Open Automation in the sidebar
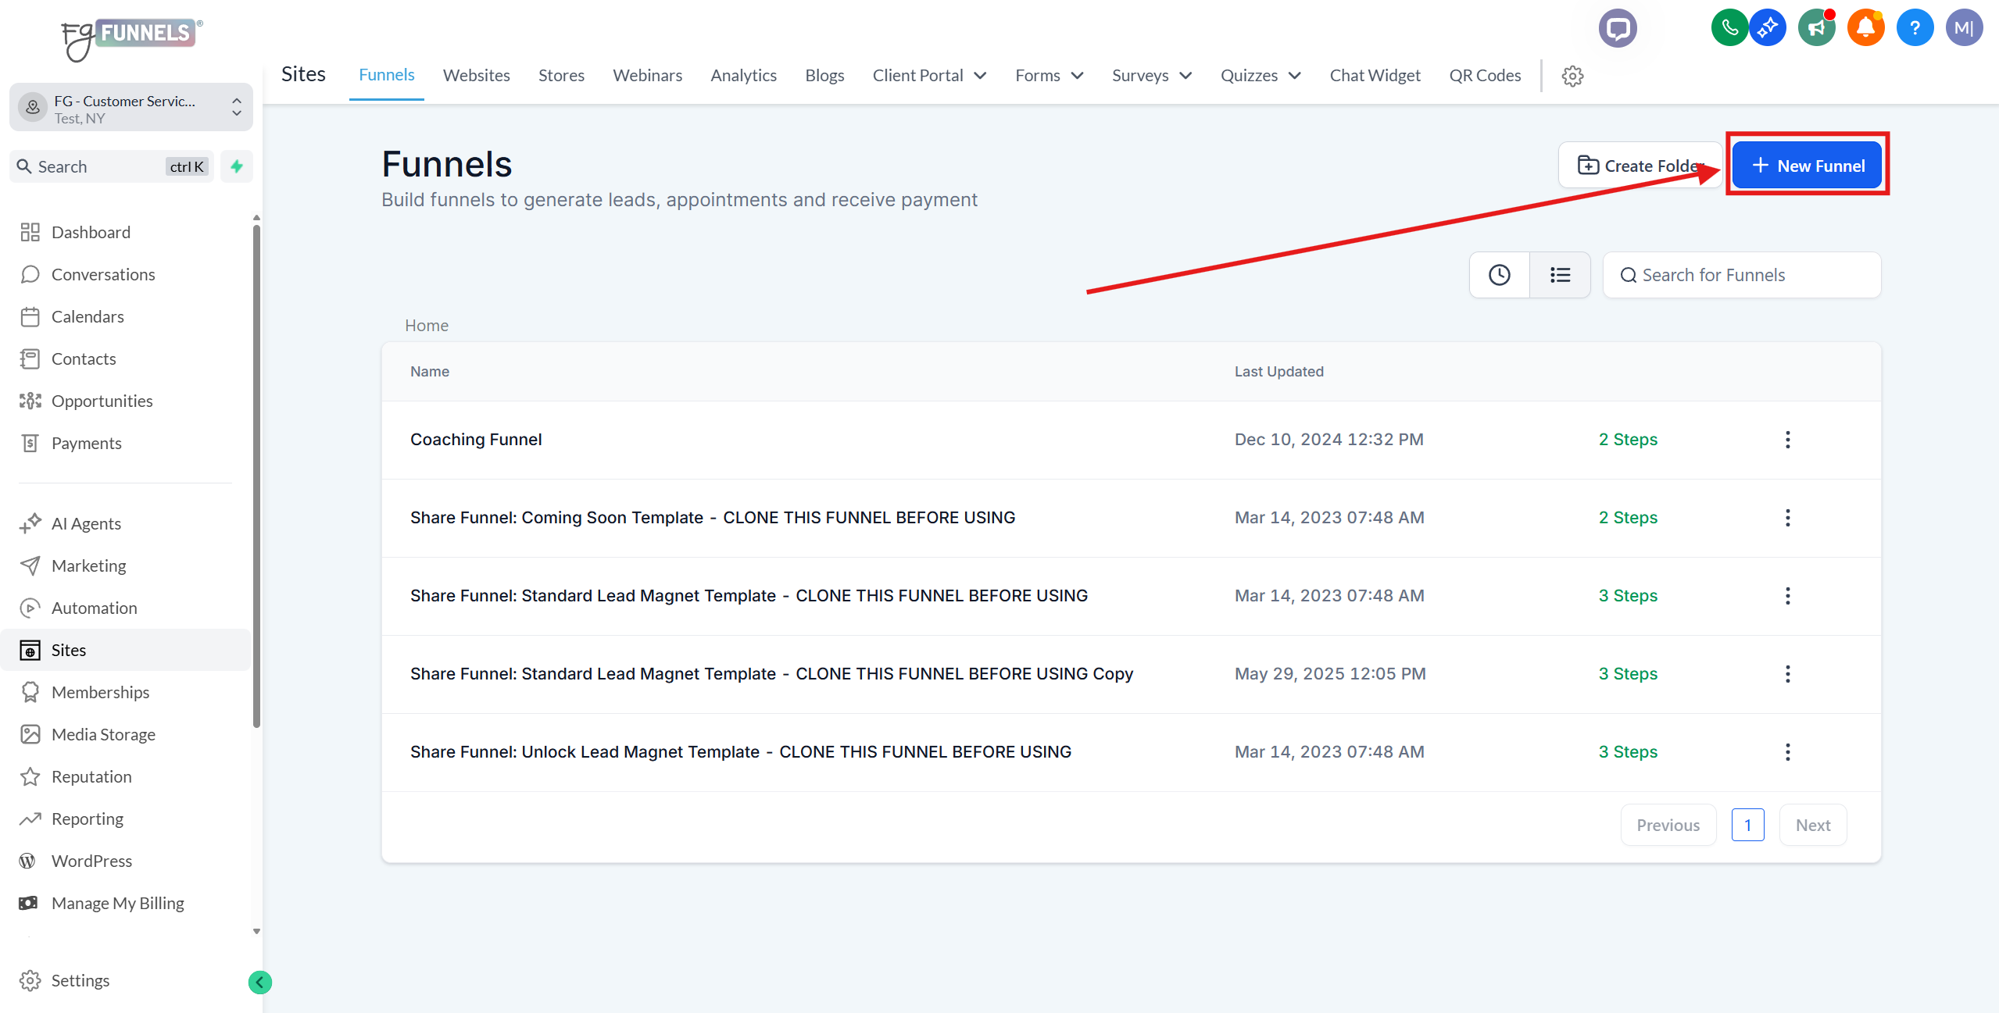This screenshot has width=1999, height=1013. (x=94, y=608)
